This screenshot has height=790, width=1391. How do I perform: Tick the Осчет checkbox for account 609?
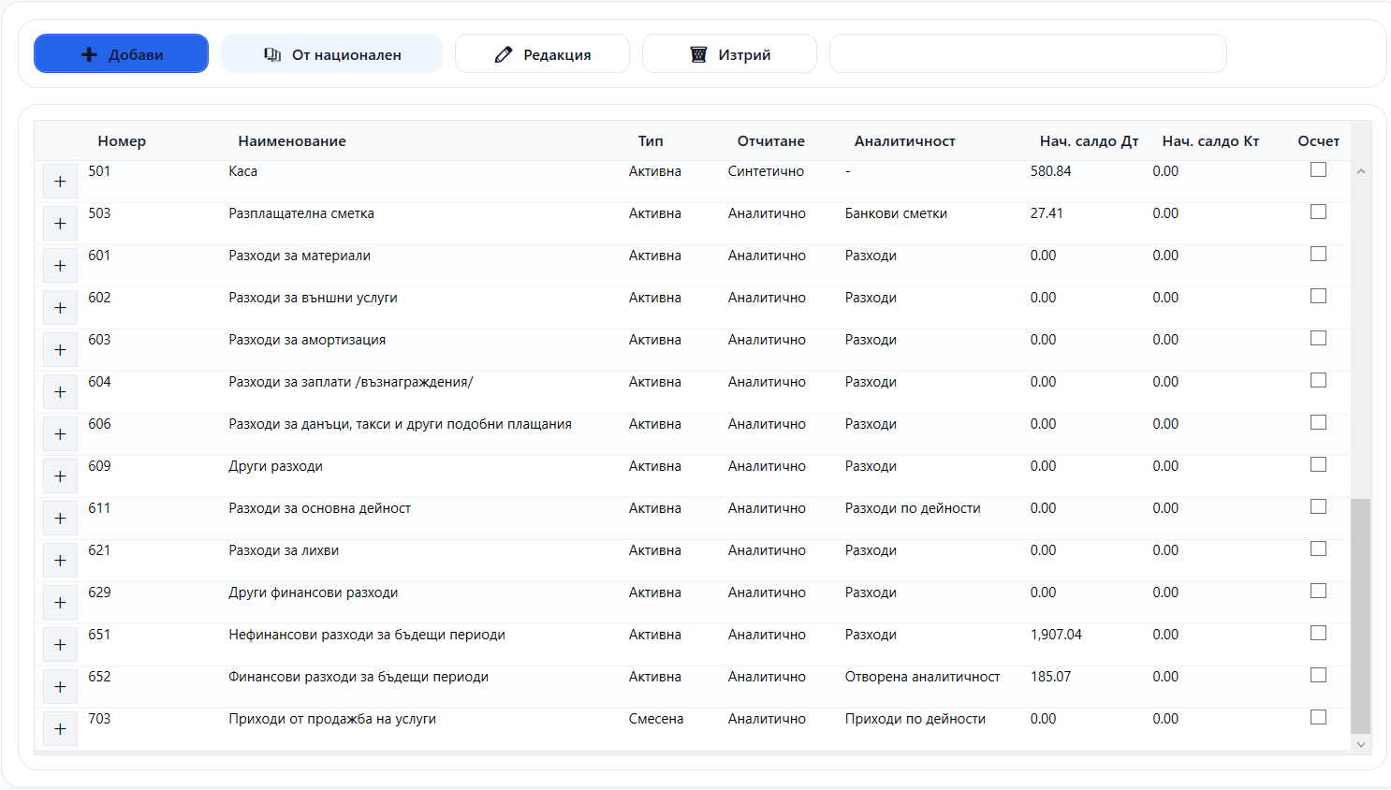pyautogui.click(x=1318, y=464)
